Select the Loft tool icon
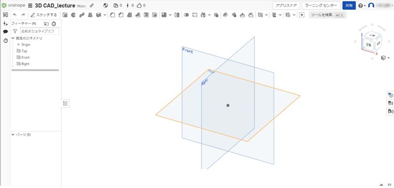 point(90,15)
